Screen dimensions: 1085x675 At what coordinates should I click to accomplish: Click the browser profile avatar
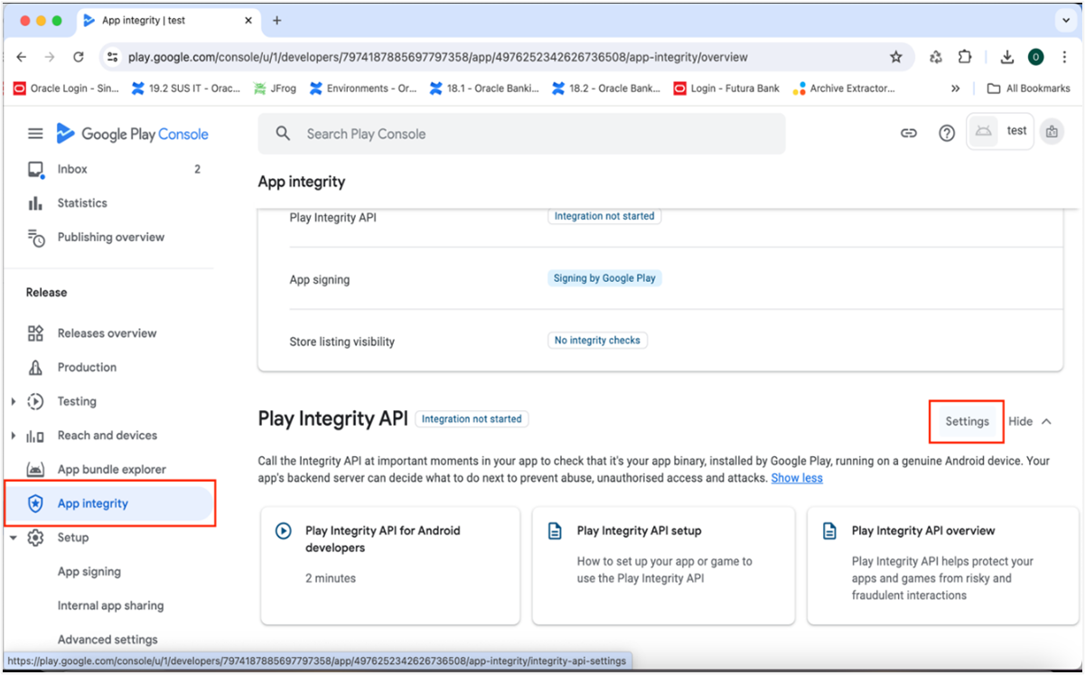click(1036, 57)
